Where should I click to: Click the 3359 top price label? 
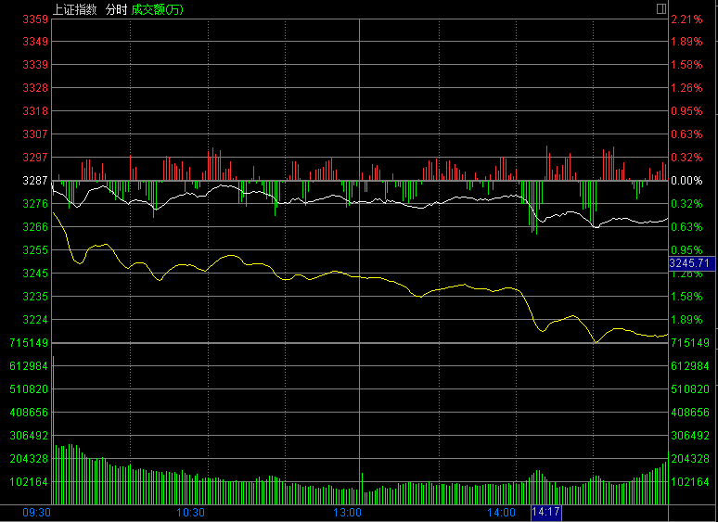35,19
